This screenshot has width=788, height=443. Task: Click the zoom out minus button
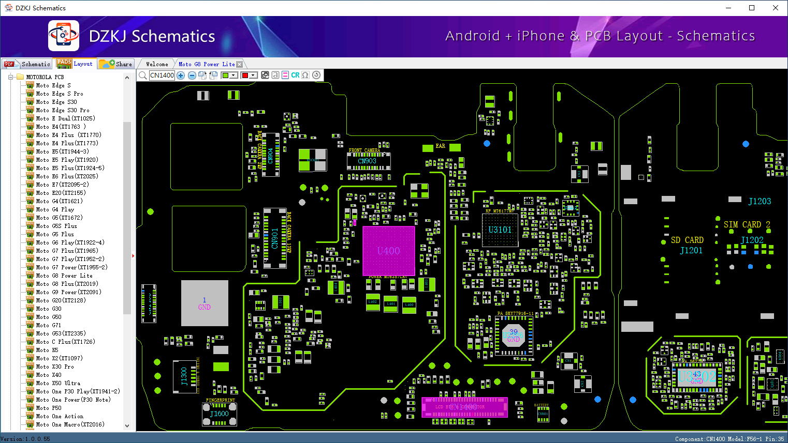click(192, 75)
